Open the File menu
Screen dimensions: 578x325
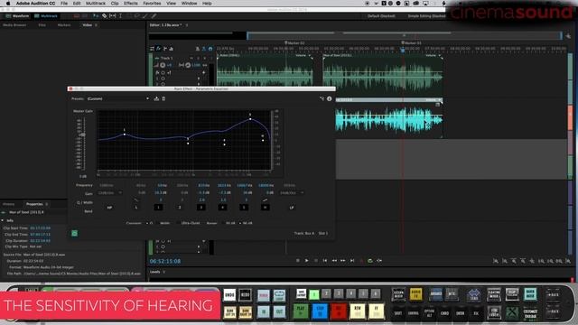coord(64,4)
